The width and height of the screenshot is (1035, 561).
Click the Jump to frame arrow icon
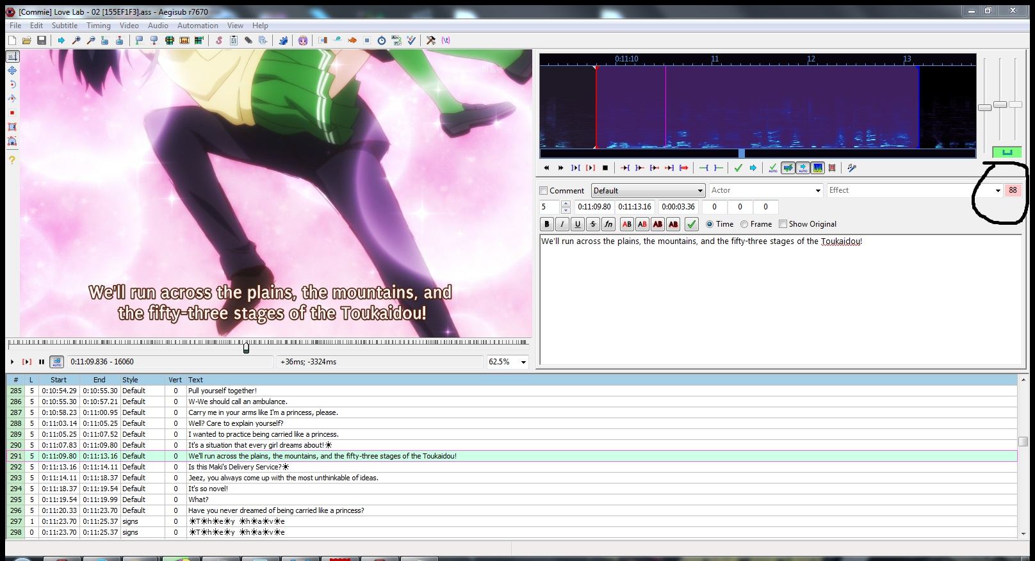pos(61,40)
